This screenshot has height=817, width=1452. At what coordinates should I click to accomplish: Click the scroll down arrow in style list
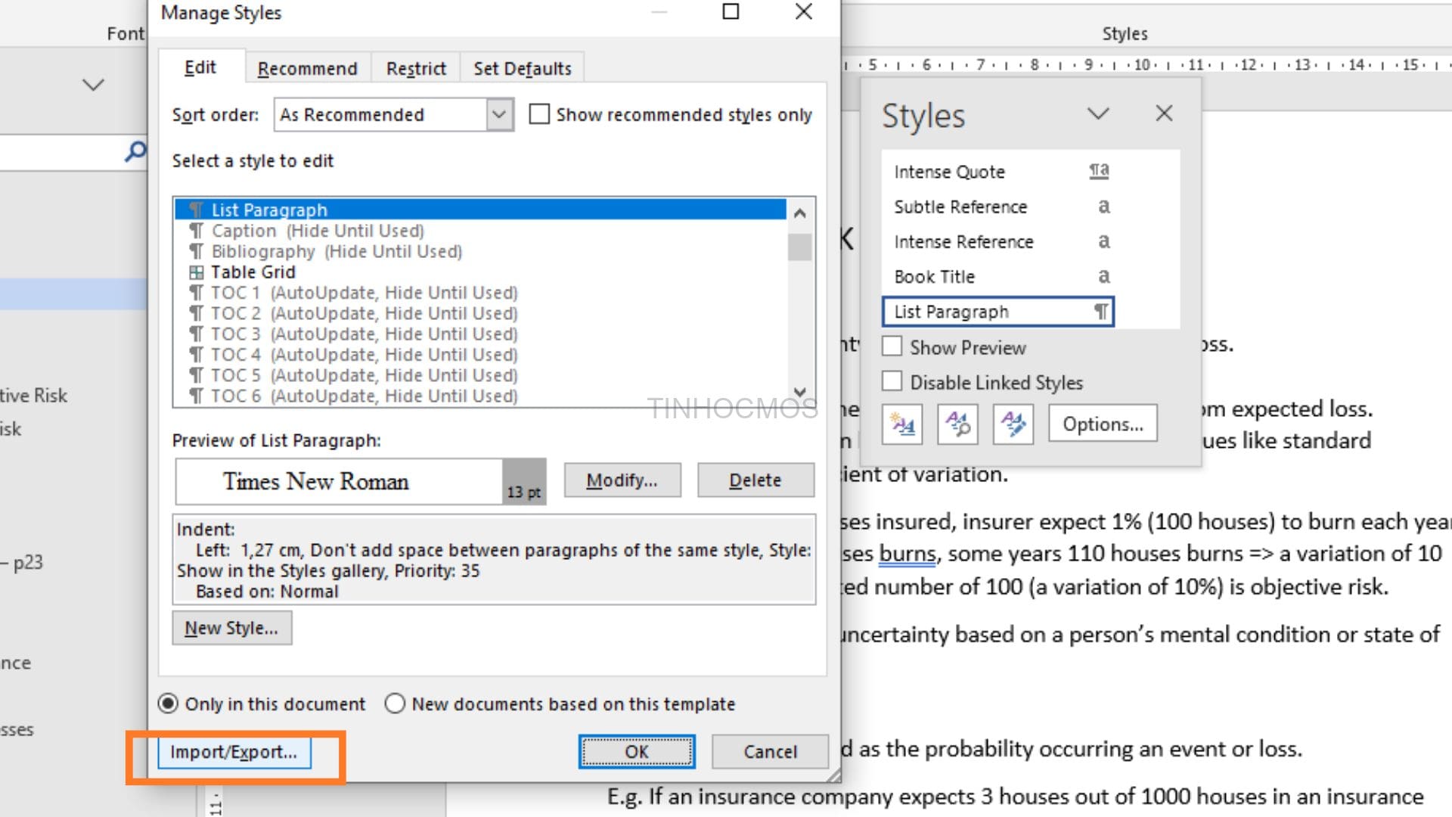[799, 392]
